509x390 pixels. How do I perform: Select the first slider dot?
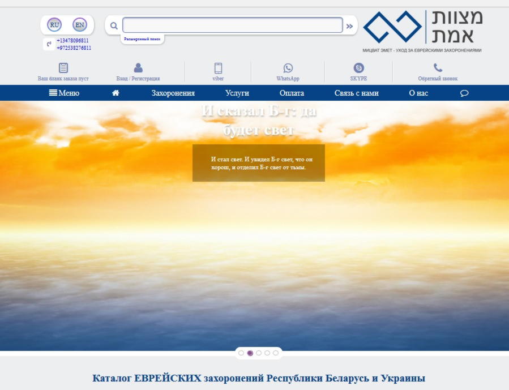click(241, 353)
